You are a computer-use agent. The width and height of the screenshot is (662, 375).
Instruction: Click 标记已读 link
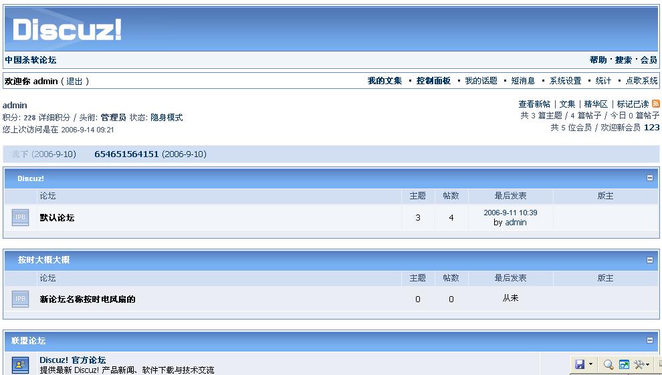(633, 104)
